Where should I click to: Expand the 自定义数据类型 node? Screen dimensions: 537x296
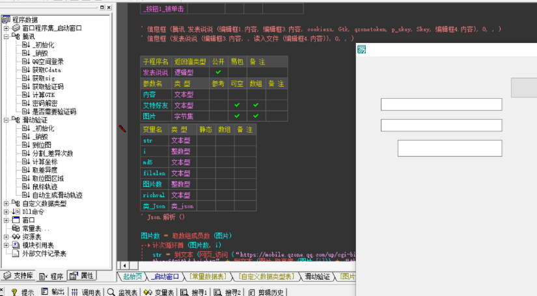[x=6, y=203]
